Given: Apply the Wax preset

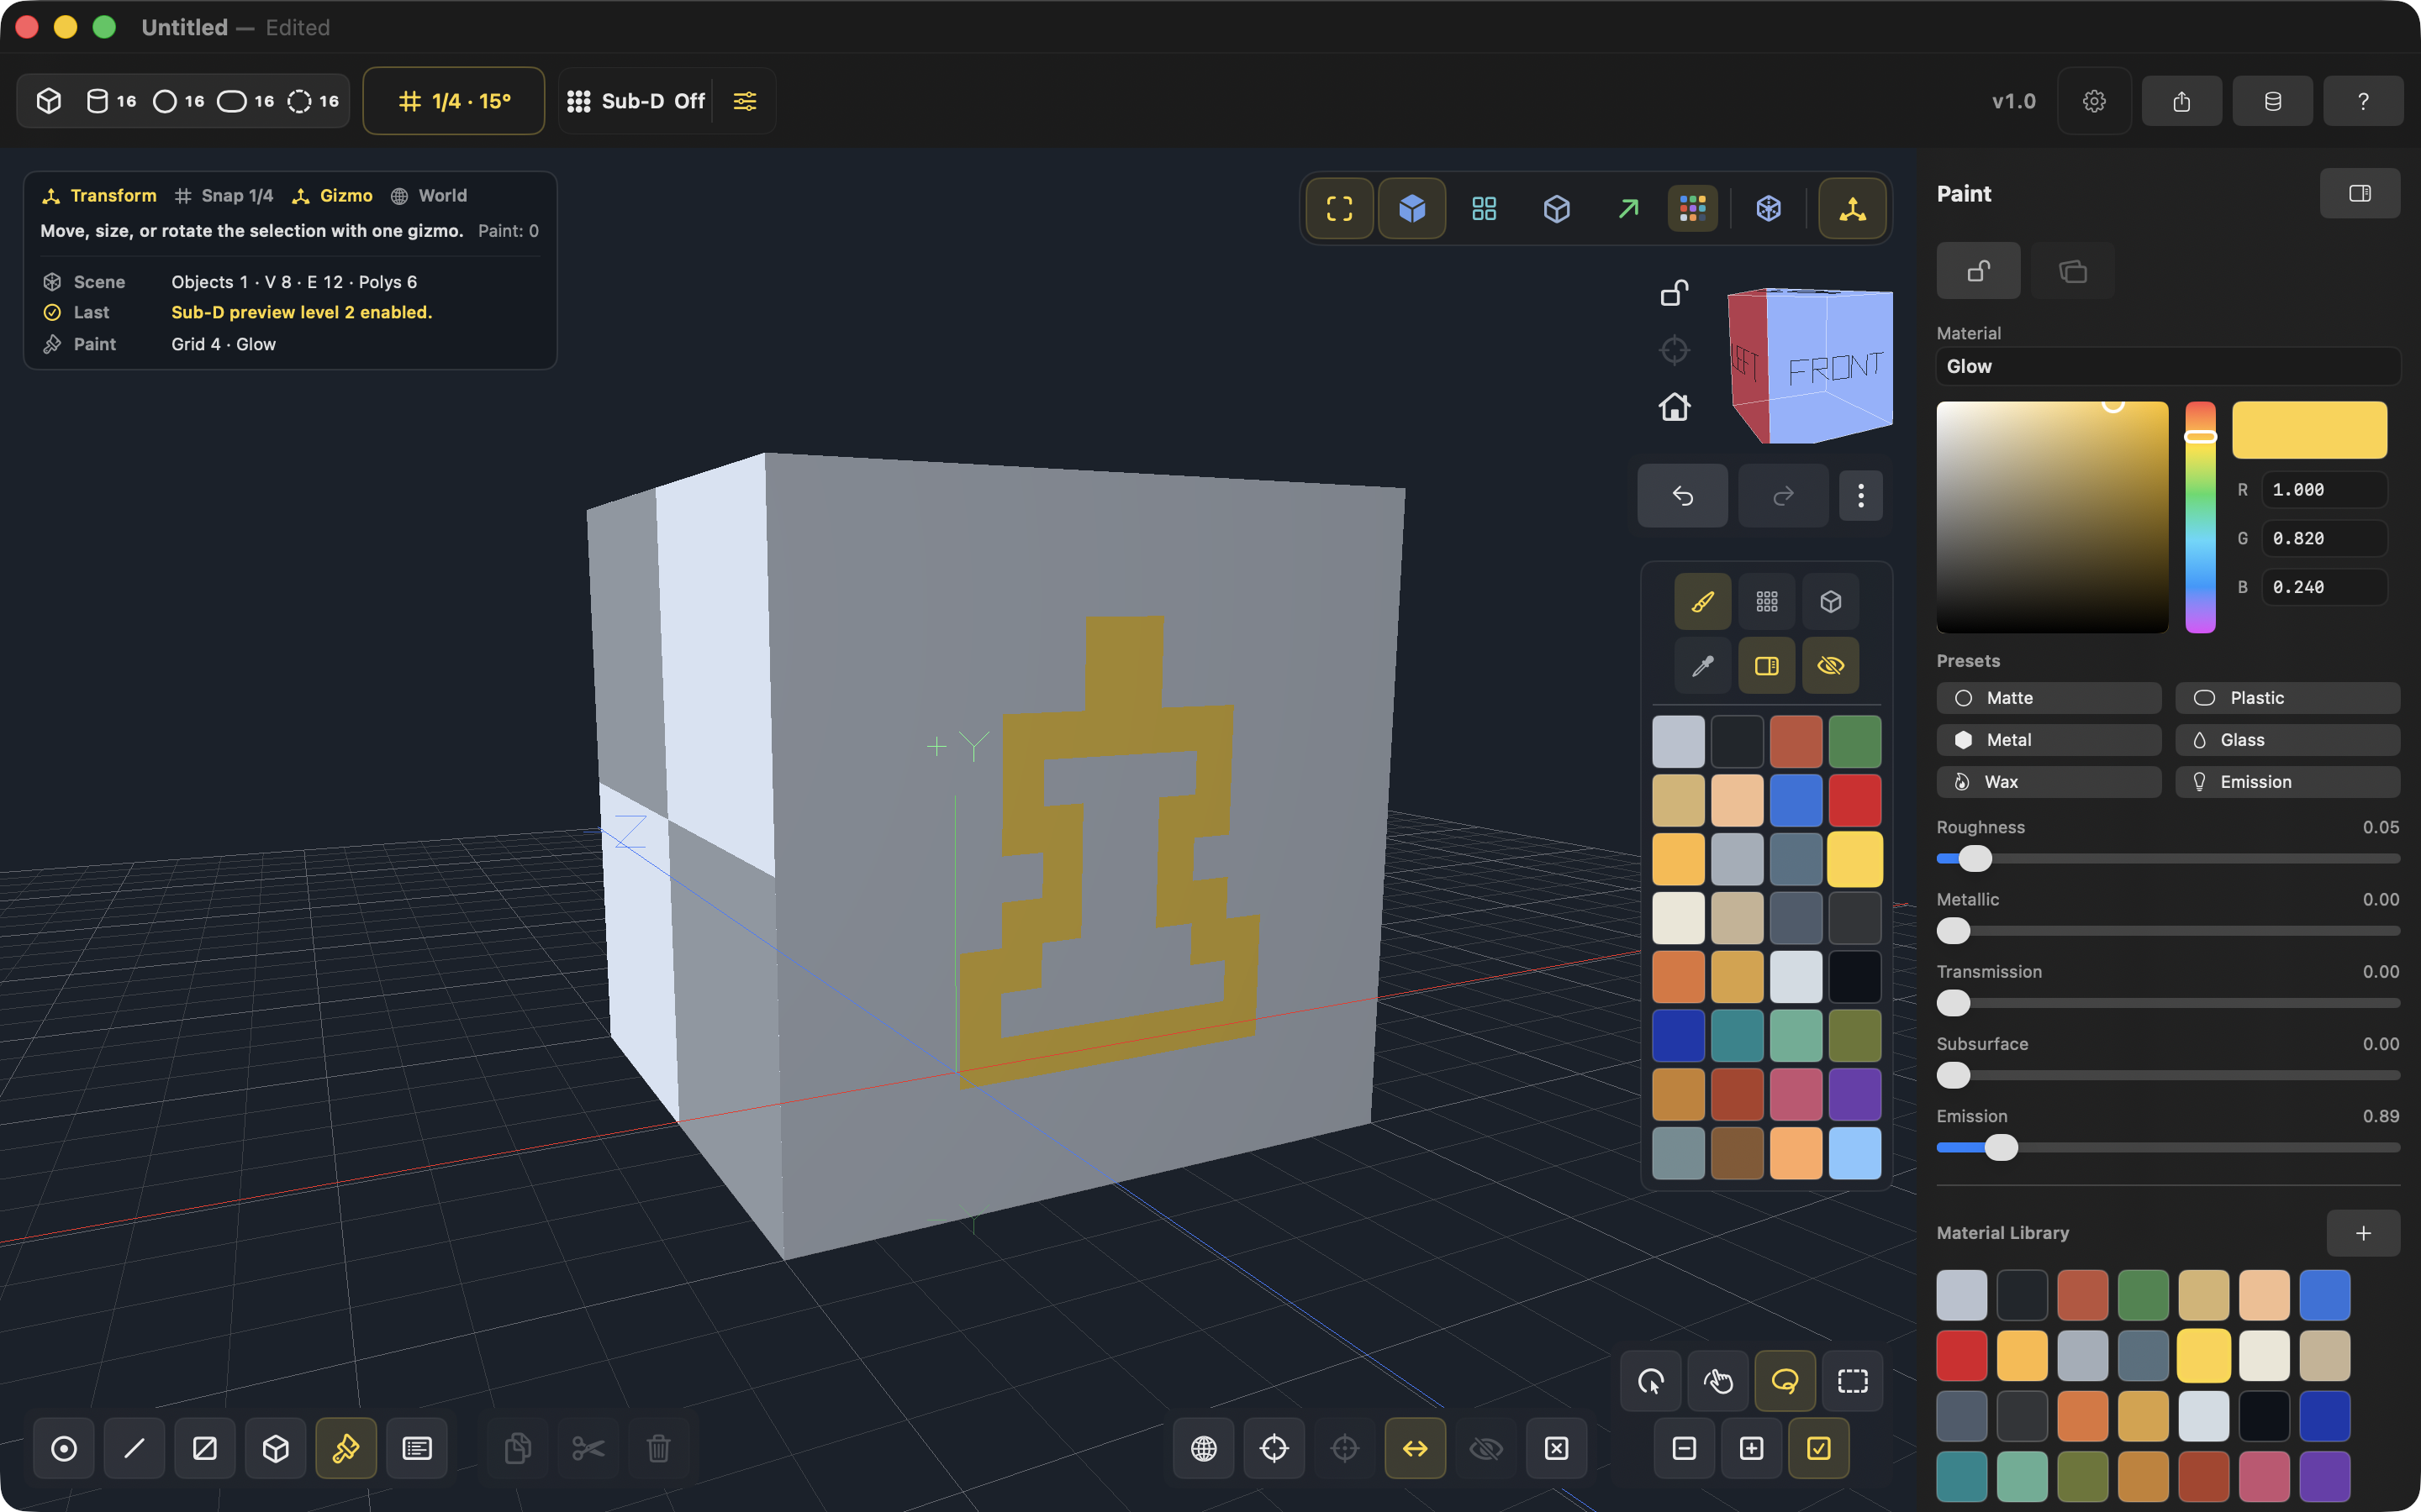Looking at the screenshot, I should click(x=2049, y=782).
